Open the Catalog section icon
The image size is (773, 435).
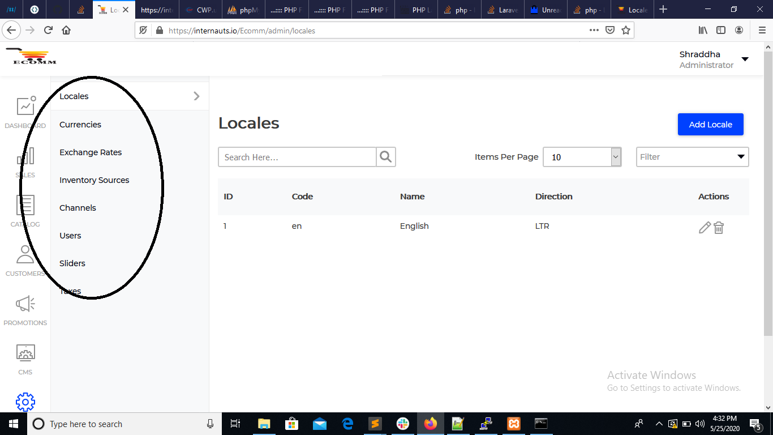point(25,205)
